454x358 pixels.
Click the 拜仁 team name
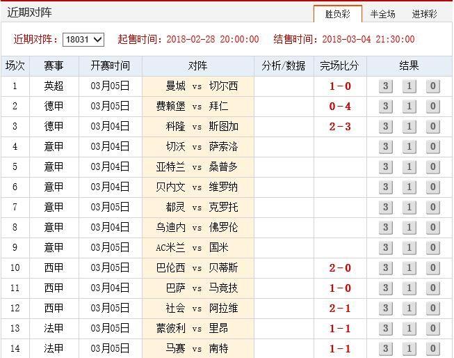218,107
